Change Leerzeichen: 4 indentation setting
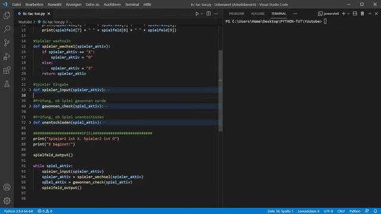Viewport: 381px width, 214px height. [308, 211]
